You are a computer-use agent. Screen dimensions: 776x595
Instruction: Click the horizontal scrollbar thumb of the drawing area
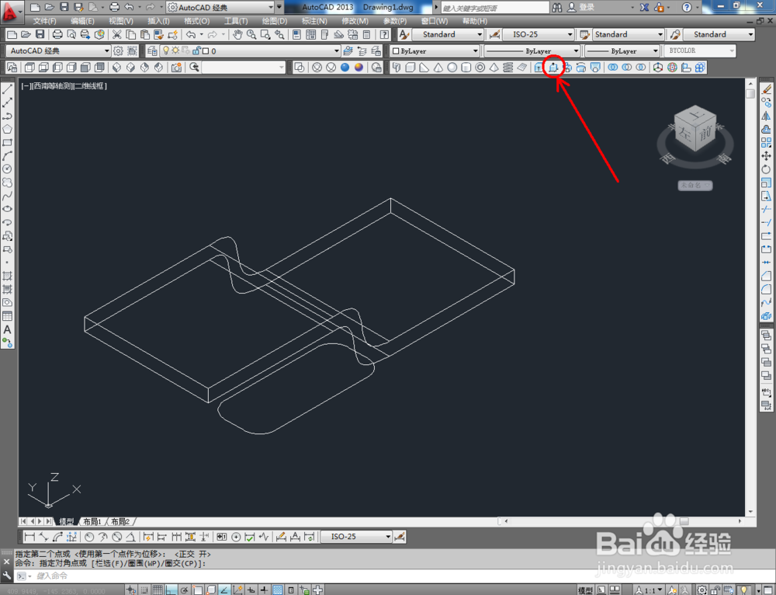coord(684,521)
